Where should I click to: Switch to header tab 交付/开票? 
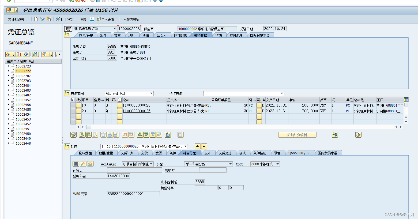86,35
